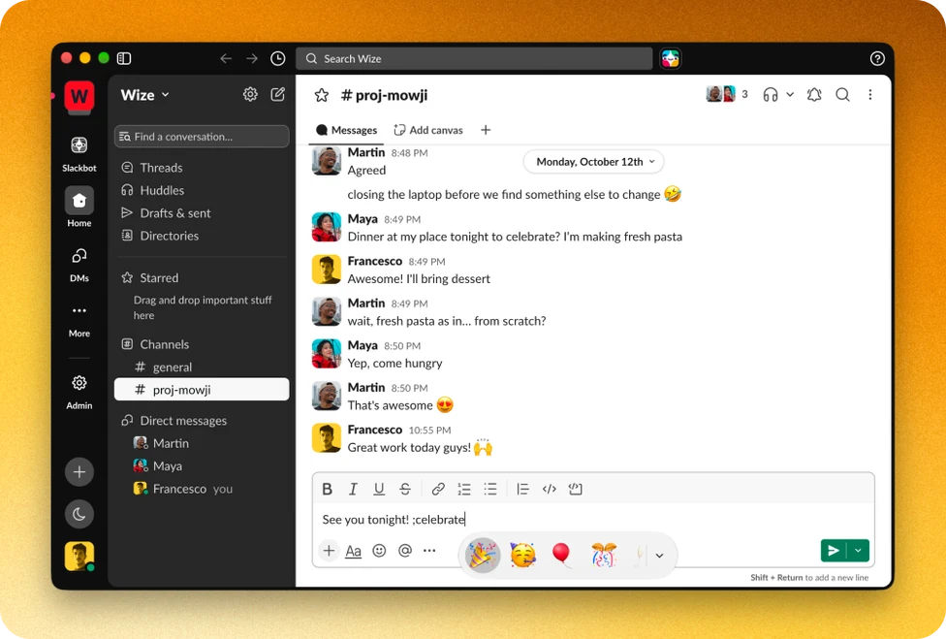Image resolution: width=946 pixels, height=639 pixels.
Task: Insert inline code formatting
Action: 549,490
